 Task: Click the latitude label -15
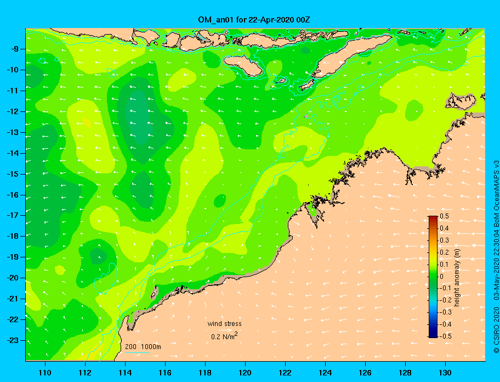[x=13, y=174]
